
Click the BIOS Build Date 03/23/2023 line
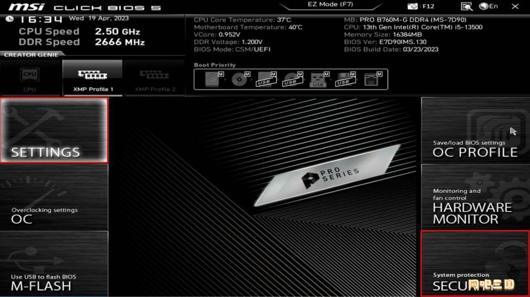pos(391,49)
